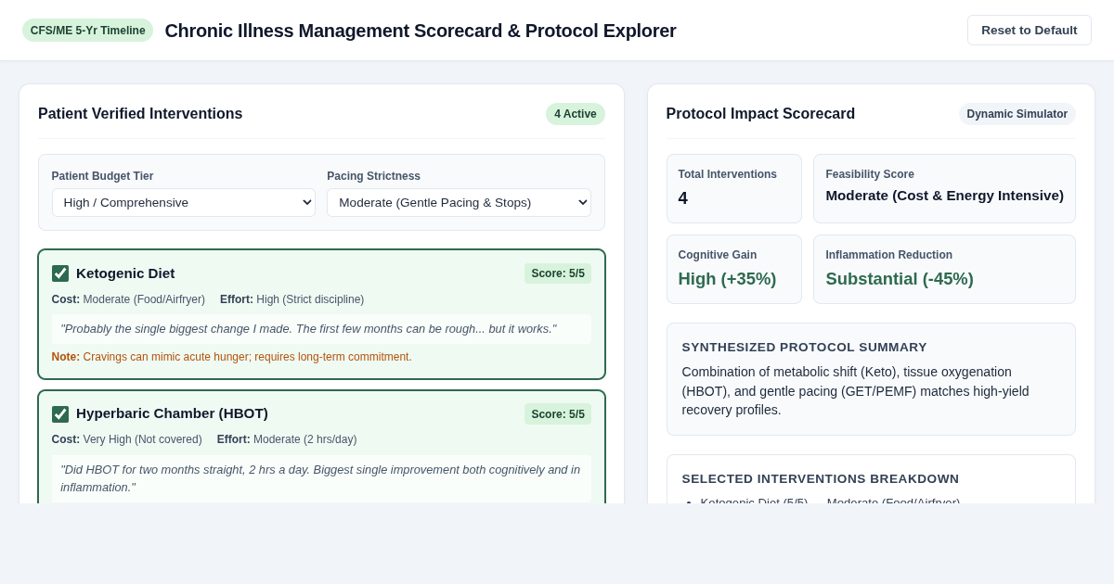Click the HBOT patient quote text

[320, 478]
